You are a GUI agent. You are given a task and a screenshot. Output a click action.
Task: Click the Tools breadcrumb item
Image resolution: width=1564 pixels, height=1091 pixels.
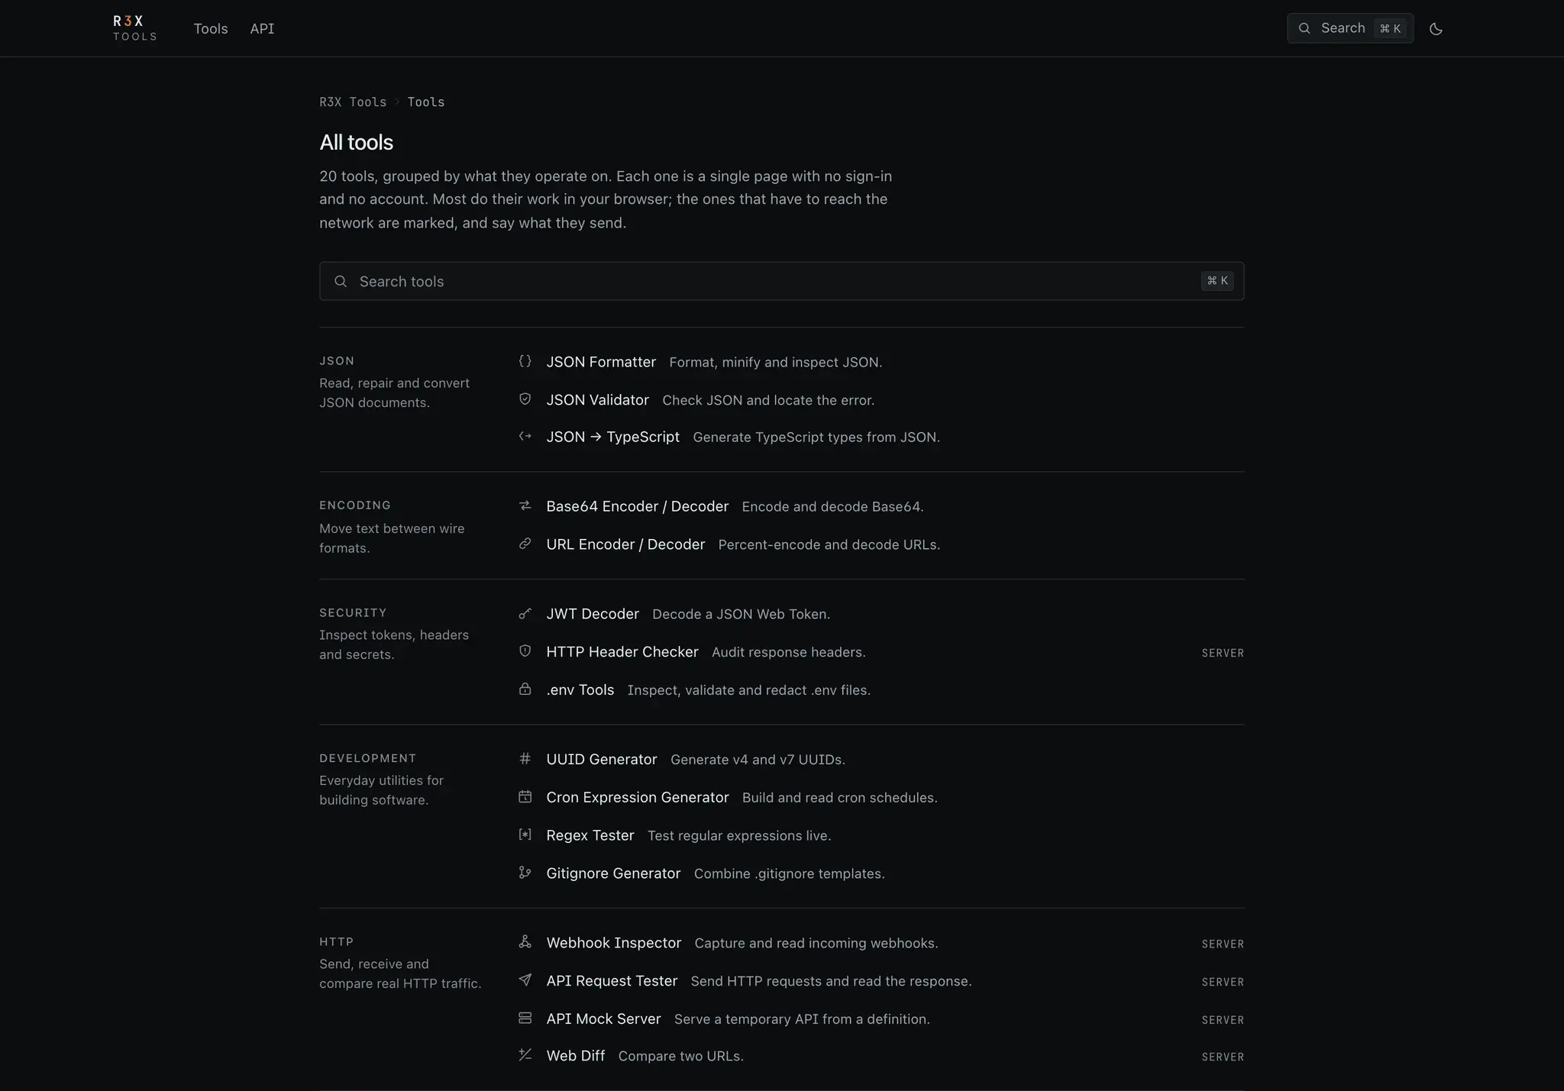[x=425, y=102]
